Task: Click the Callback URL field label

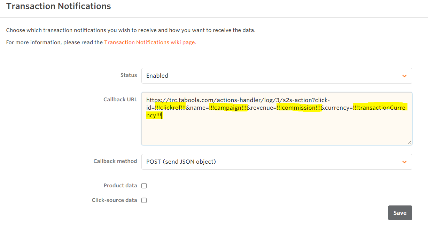Action: (x=120, y=100)
